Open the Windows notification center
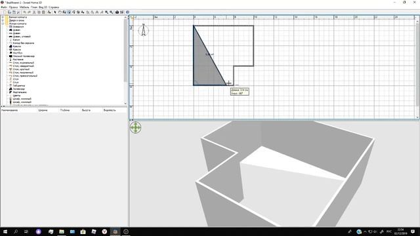420x236 pixels. point(413,231)
